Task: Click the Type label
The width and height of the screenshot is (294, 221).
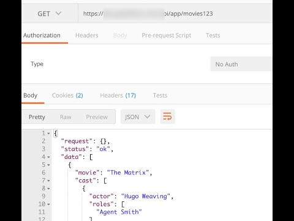Action: (37, 64)
